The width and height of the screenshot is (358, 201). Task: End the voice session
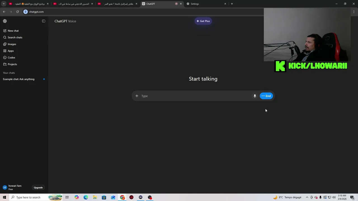tap(266, 96)
